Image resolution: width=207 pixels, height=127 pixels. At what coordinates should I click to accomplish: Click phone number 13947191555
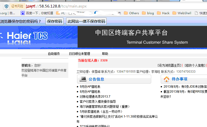click(x=126, y=72)
